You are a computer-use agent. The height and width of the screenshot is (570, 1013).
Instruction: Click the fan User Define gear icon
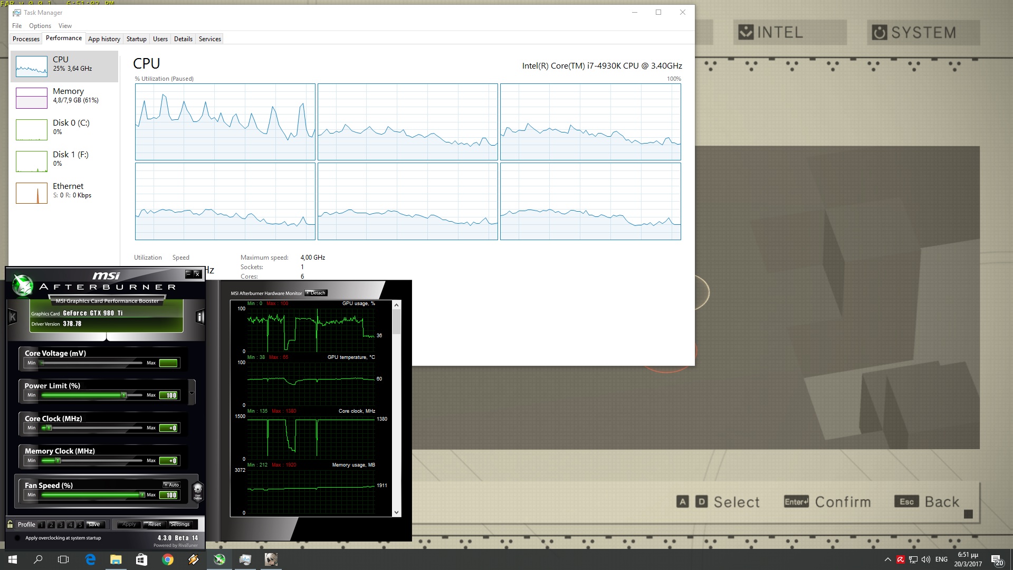coord(198,490)
